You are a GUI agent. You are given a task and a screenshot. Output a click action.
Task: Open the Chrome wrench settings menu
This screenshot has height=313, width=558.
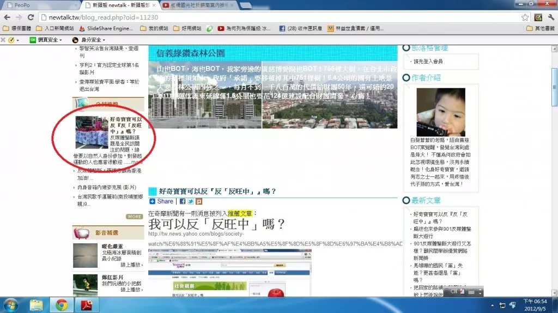pos(551,17)
